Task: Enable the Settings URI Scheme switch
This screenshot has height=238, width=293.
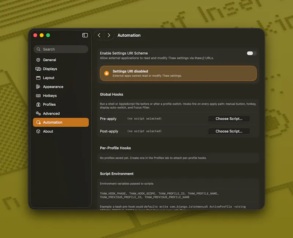Action: 251,53
